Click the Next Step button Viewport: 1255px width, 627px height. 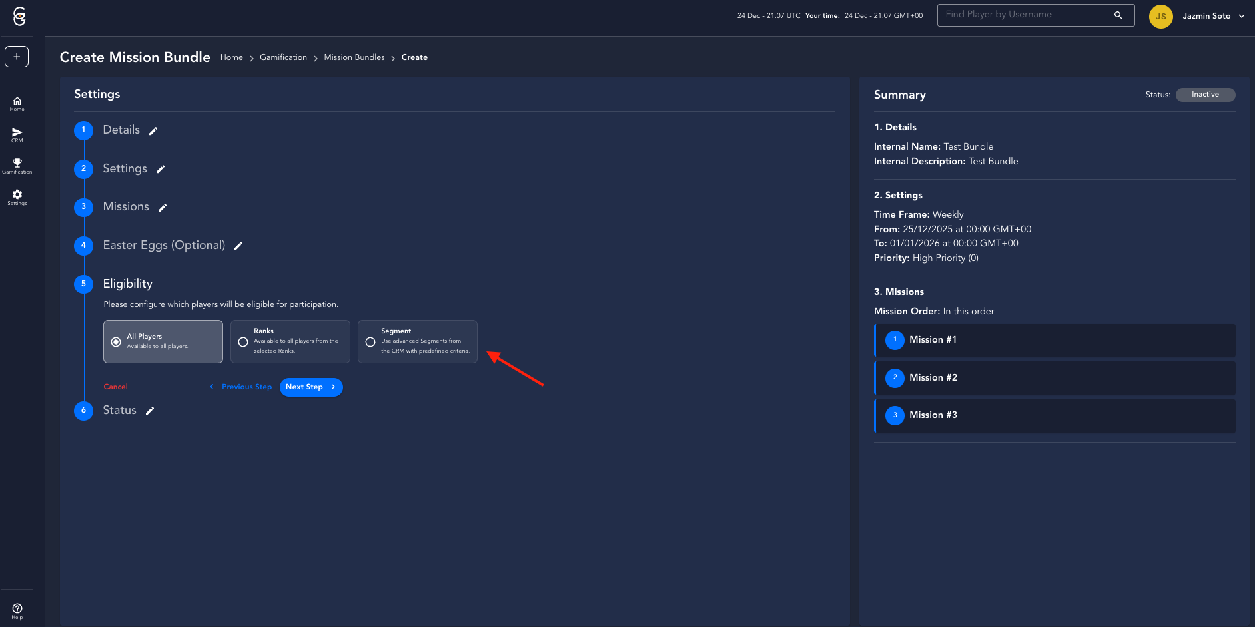click(311, 387)
